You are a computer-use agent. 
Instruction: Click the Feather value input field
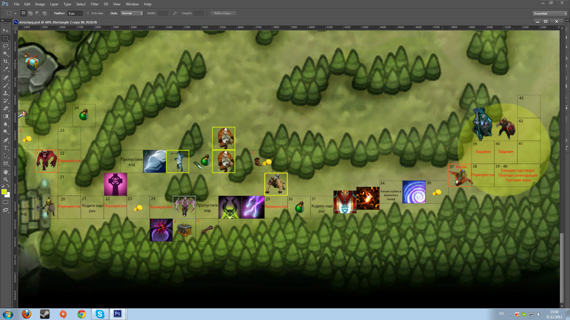tap(75, 13)
